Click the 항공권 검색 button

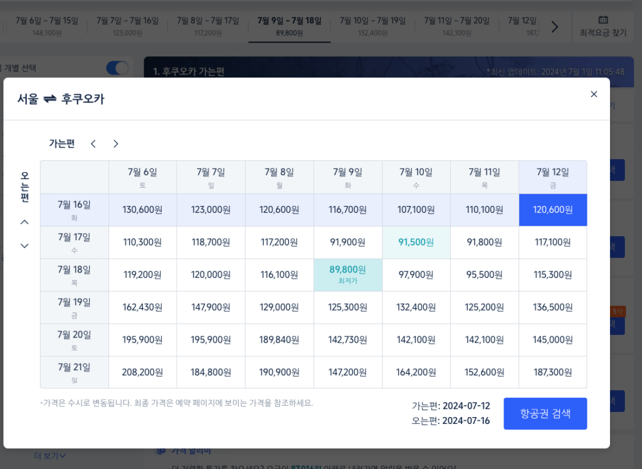[545, 413]
